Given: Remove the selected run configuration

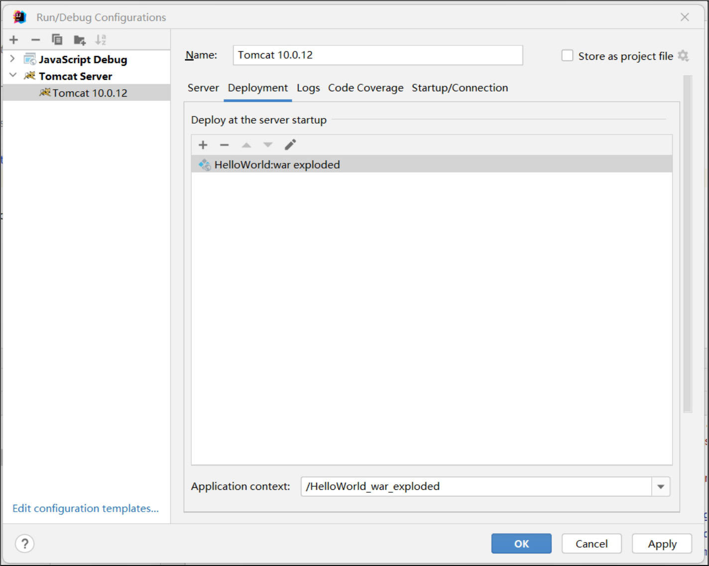Looking at the screenshot, I should 35,40.
